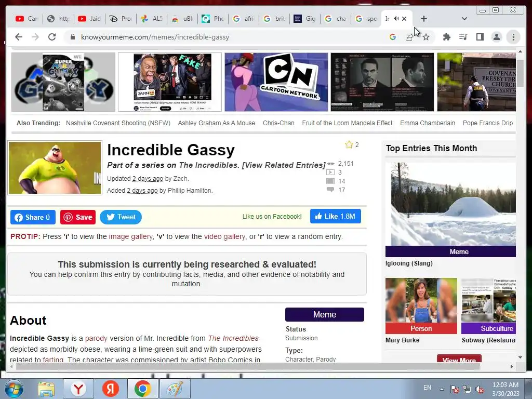
Task: Open the Covenant Presbyterian Church thumbnail
Action: 476,82
